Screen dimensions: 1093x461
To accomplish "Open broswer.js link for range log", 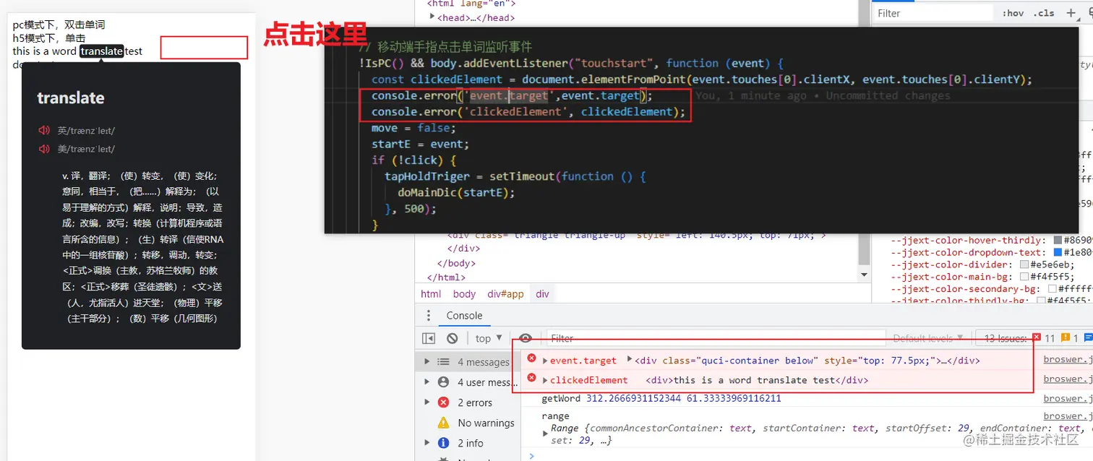I will (x=1068, y=415).
